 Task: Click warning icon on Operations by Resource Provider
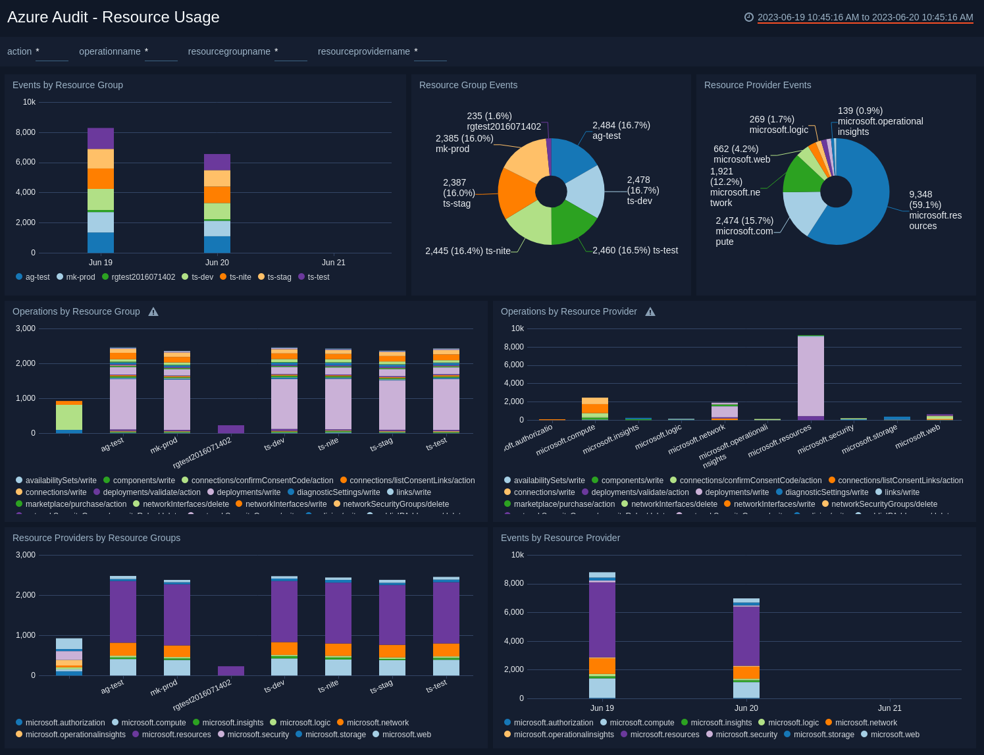[x=650, y=312]
